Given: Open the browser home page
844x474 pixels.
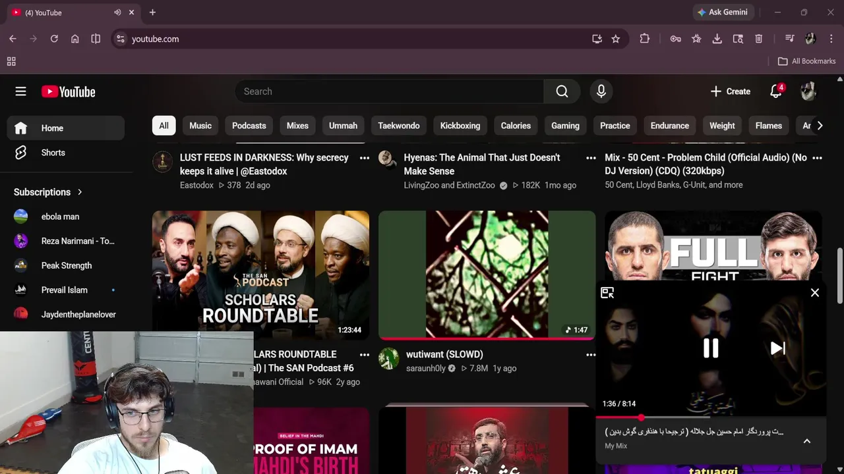Looking at the screenshot, I should pos(75,39).
